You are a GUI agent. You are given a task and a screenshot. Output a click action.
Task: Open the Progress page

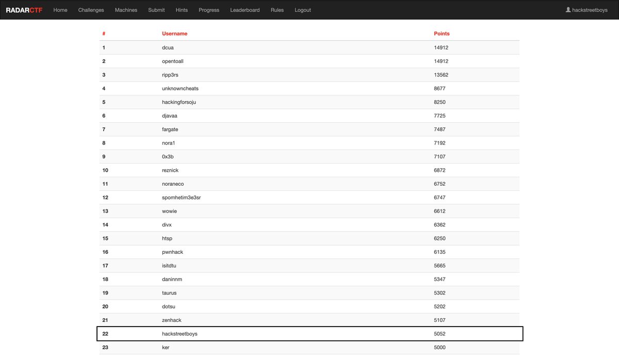coord(209,10)
